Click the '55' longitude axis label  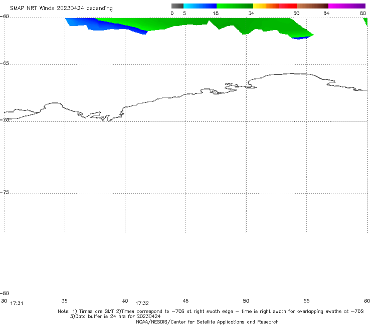click(306, 300)
